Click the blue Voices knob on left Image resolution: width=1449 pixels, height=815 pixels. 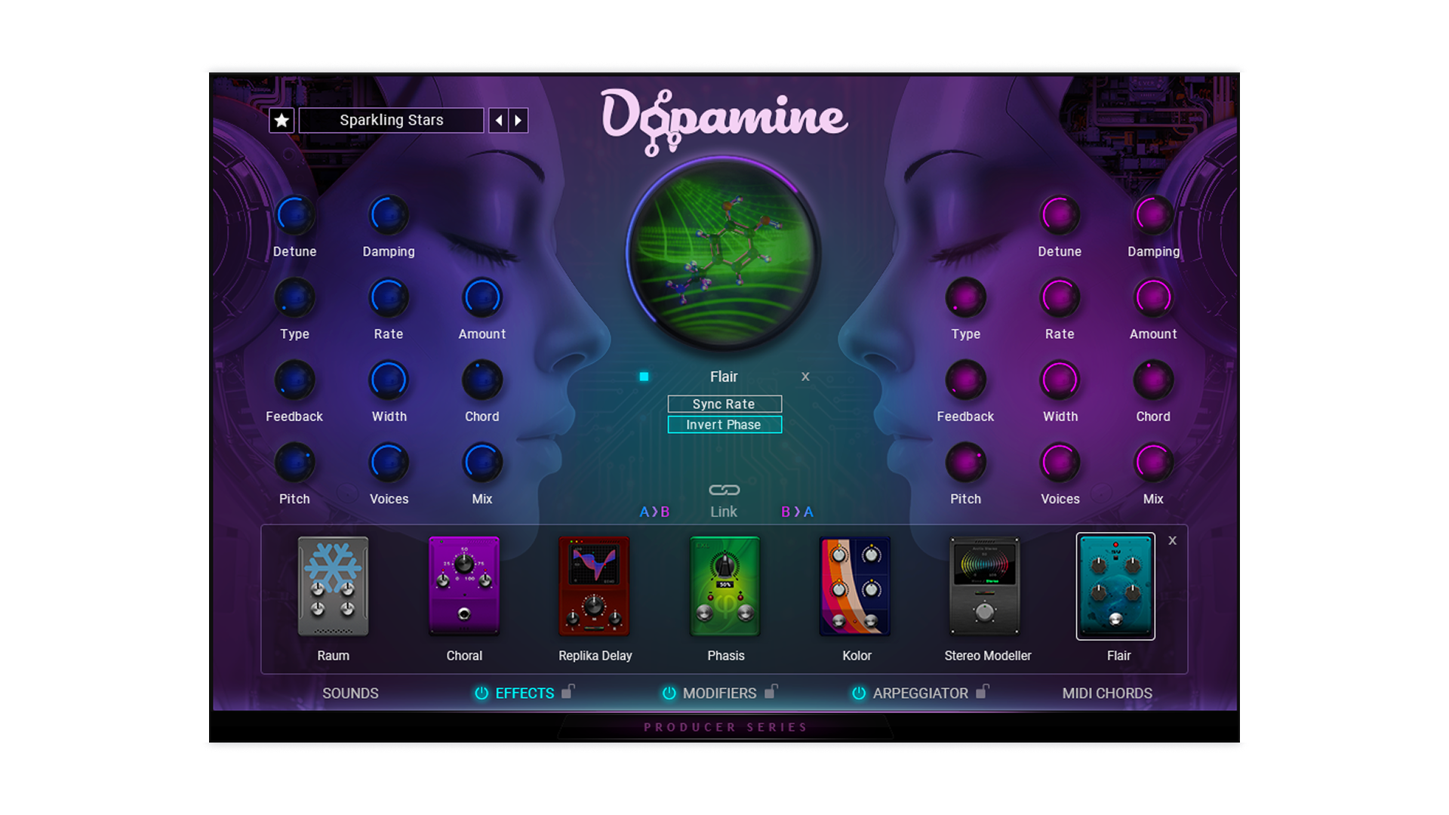[389, 463]
